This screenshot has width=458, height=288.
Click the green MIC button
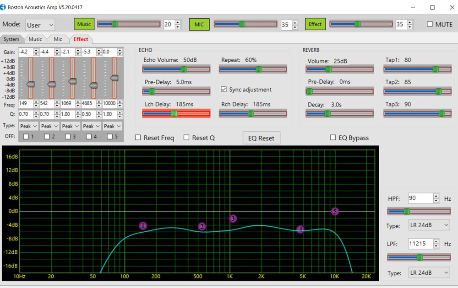tap(199, 24)
